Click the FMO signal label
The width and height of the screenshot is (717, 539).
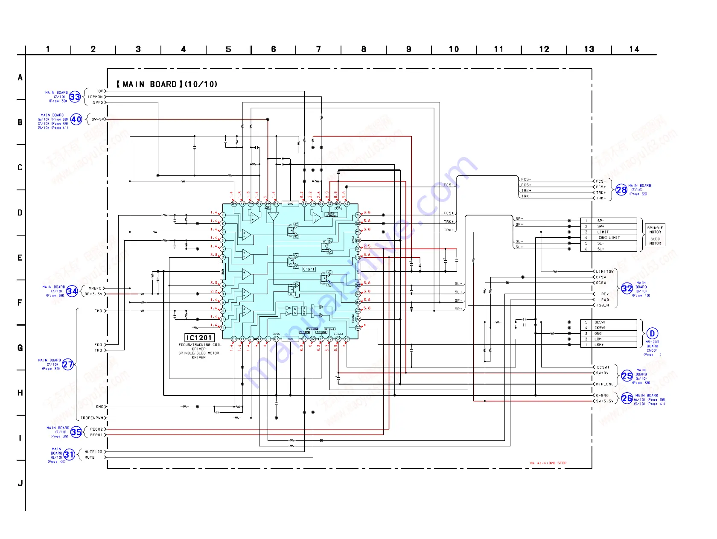[x=98, y=311]
